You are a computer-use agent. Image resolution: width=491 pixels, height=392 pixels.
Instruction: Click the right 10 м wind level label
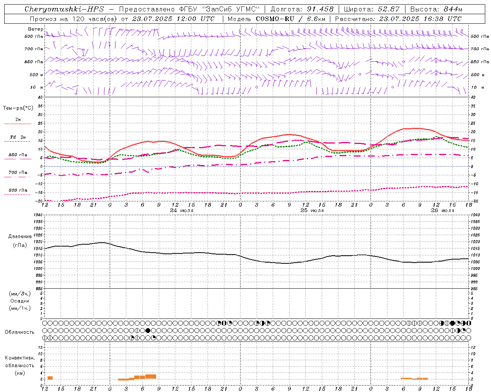point(477,87)
